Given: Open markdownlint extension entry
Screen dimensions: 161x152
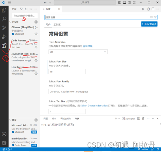Looking at the screenshot, I should pos(24,142).
